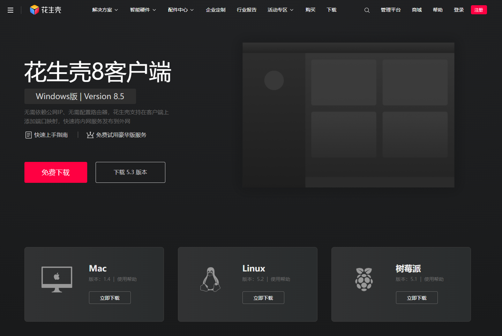Click the 花生壳8客户端 heading
The width and height of the screenshot is (502, 336).
(x=98, y=72)
